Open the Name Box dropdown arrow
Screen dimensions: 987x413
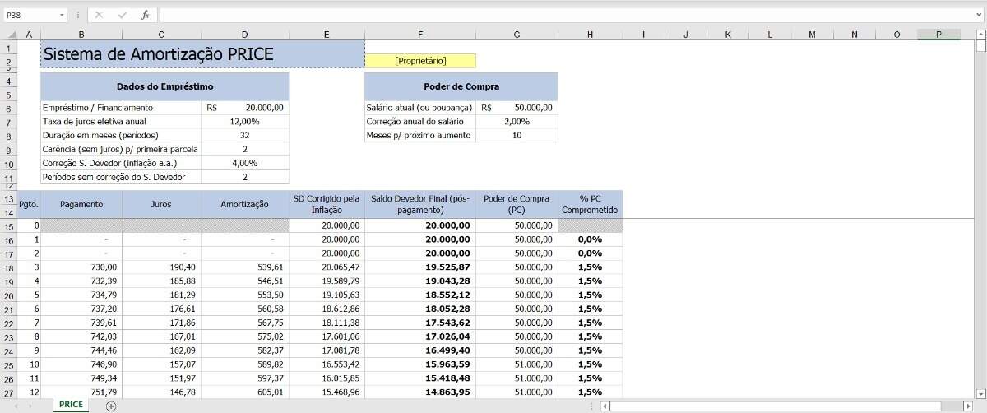[x=63, y=15]
